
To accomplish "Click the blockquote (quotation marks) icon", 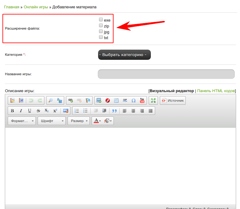I will point(114,111).
